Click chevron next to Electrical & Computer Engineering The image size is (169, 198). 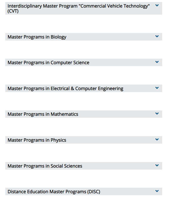157,88
